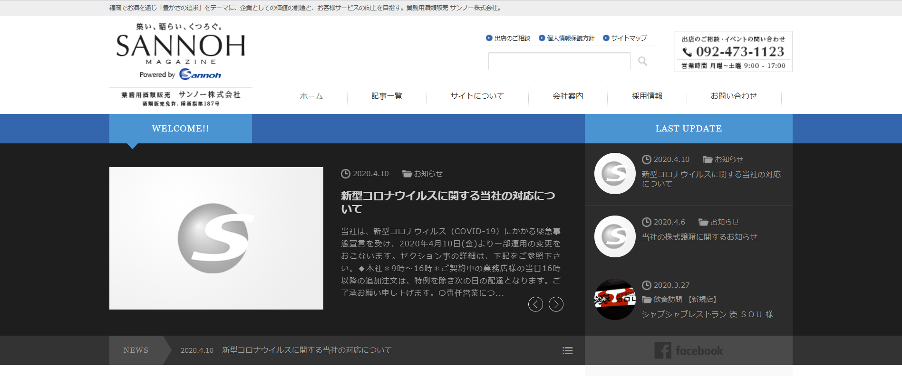This screenshot has height=376, width=902.
Task: Click the 2020.3.27 date in the sidebar
Action: tap(671, 285)
